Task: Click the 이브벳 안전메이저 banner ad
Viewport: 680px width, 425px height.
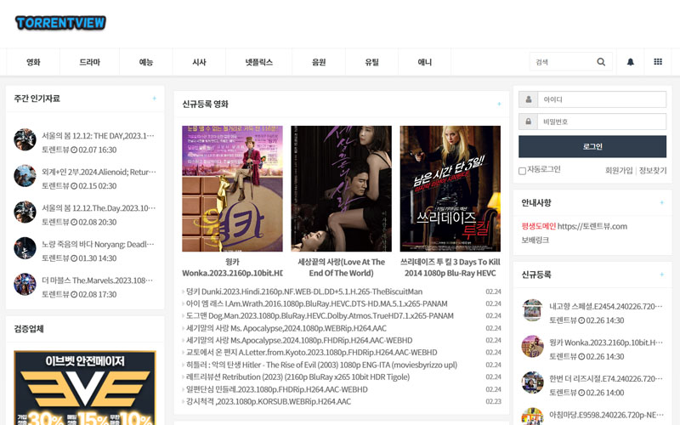Action: [x=85, y=388]
